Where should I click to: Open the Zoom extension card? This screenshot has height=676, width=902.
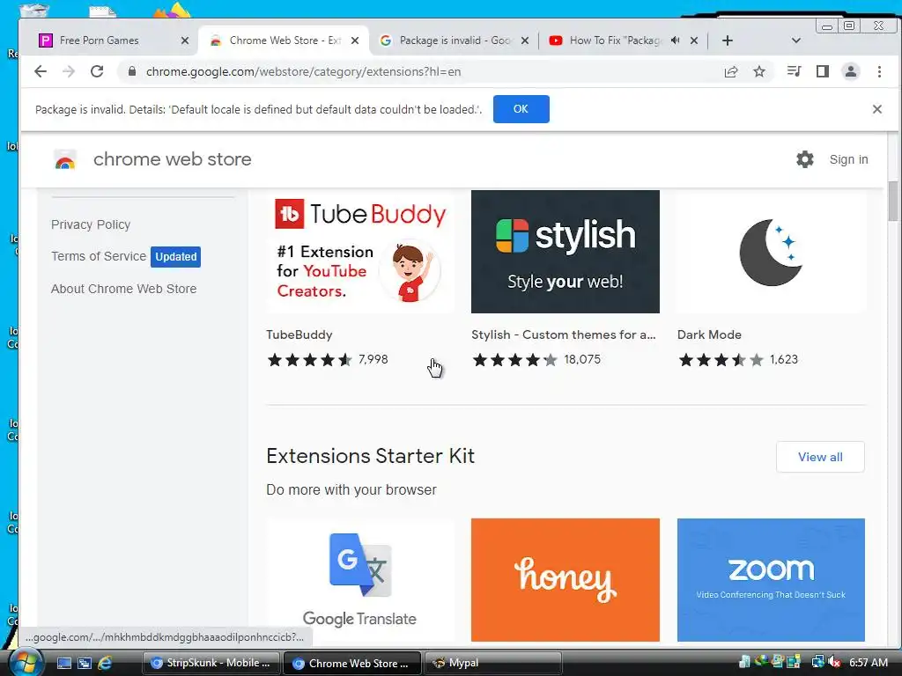[x=771, y=580]
